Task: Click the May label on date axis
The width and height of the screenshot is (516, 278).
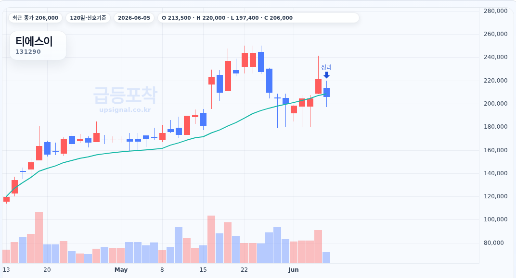Action: (x=121, y=270)
